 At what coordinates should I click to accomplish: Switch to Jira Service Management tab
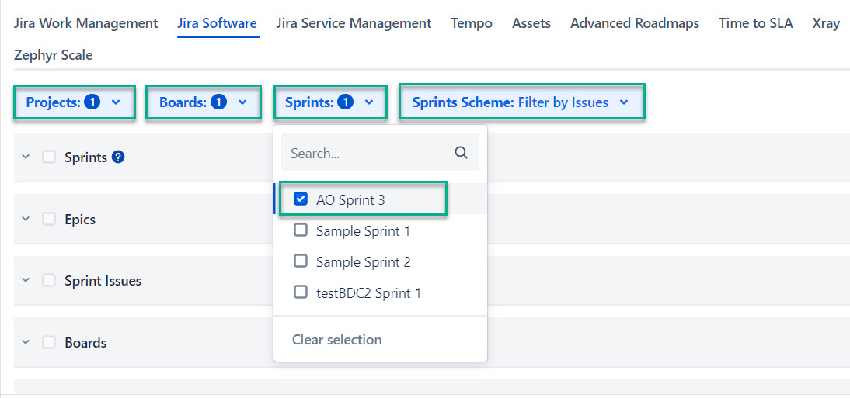354,23
